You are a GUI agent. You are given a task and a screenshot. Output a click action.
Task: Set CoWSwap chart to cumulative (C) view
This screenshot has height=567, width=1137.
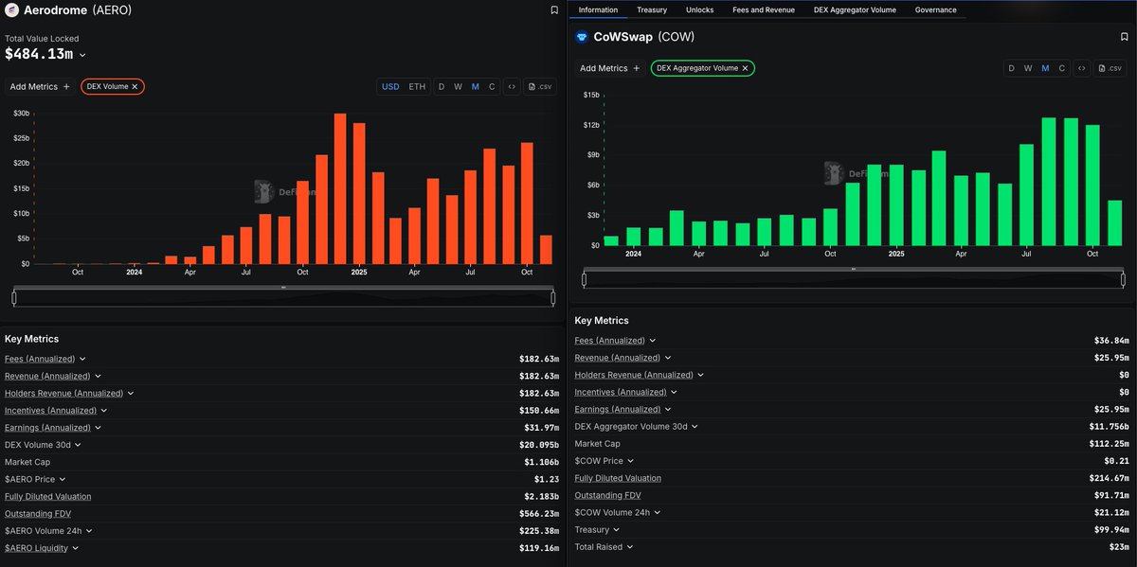tap(1061, 68)
